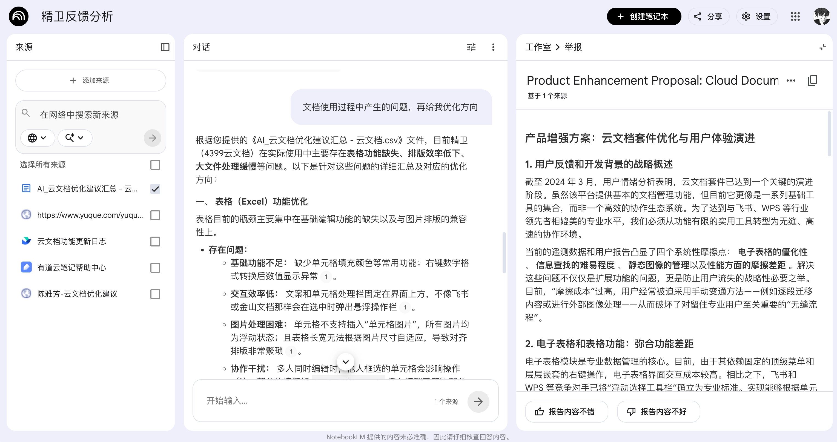Click the 有道云笔记帮助中心 source icon

tap(26, 267)
